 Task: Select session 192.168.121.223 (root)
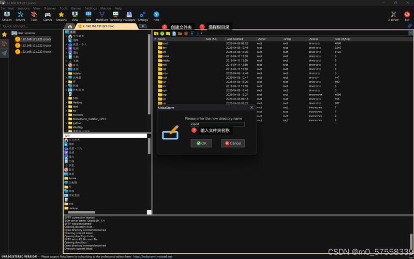pos(33,51)
